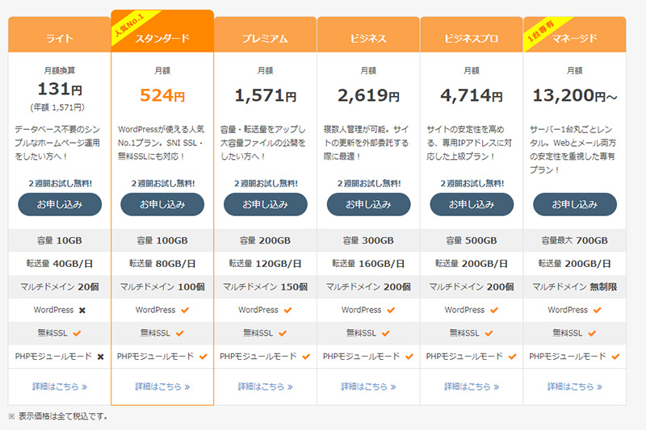Screen dimensions: 646x430
Task: Open 詳細はこちら link for マネージド plan
Action: [575, 386]
